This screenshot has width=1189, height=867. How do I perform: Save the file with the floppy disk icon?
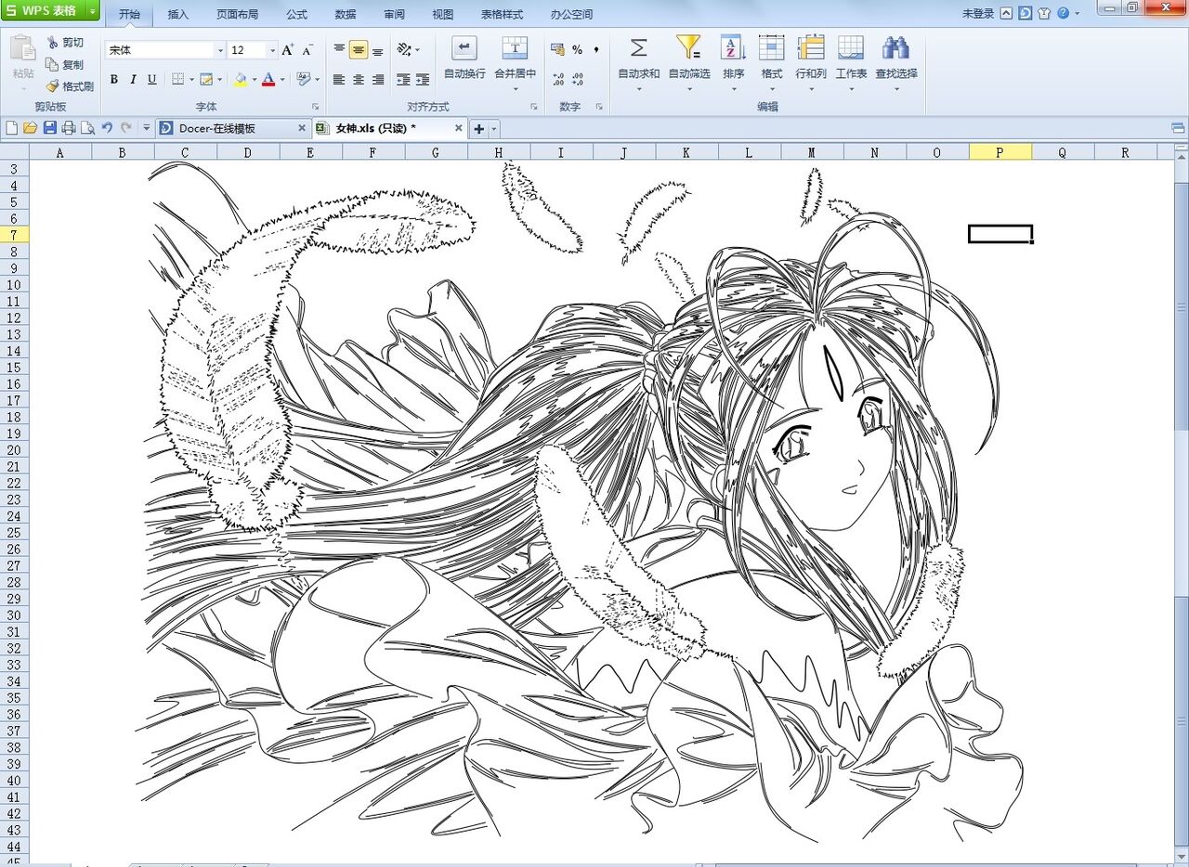click(49, 128)
